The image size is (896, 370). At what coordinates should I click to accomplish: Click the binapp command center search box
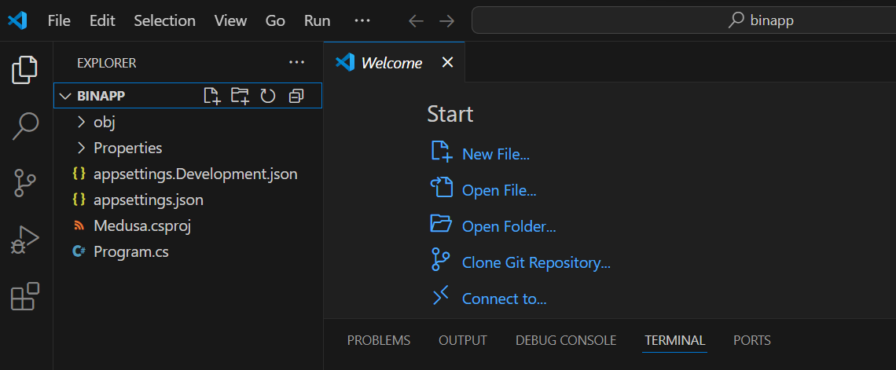coord(684,21)
